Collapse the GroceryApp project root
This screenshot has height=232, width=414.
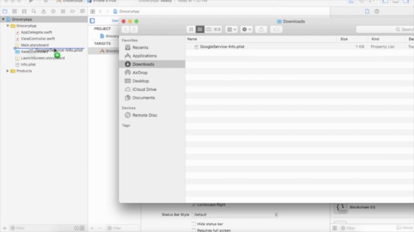3,19
